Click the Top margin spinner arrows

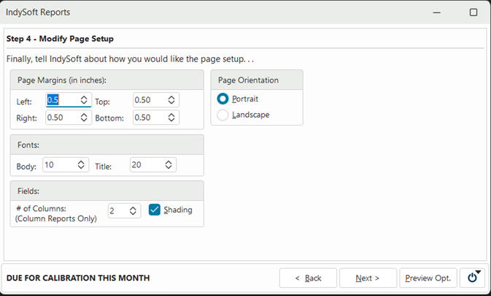coord(171,100)
